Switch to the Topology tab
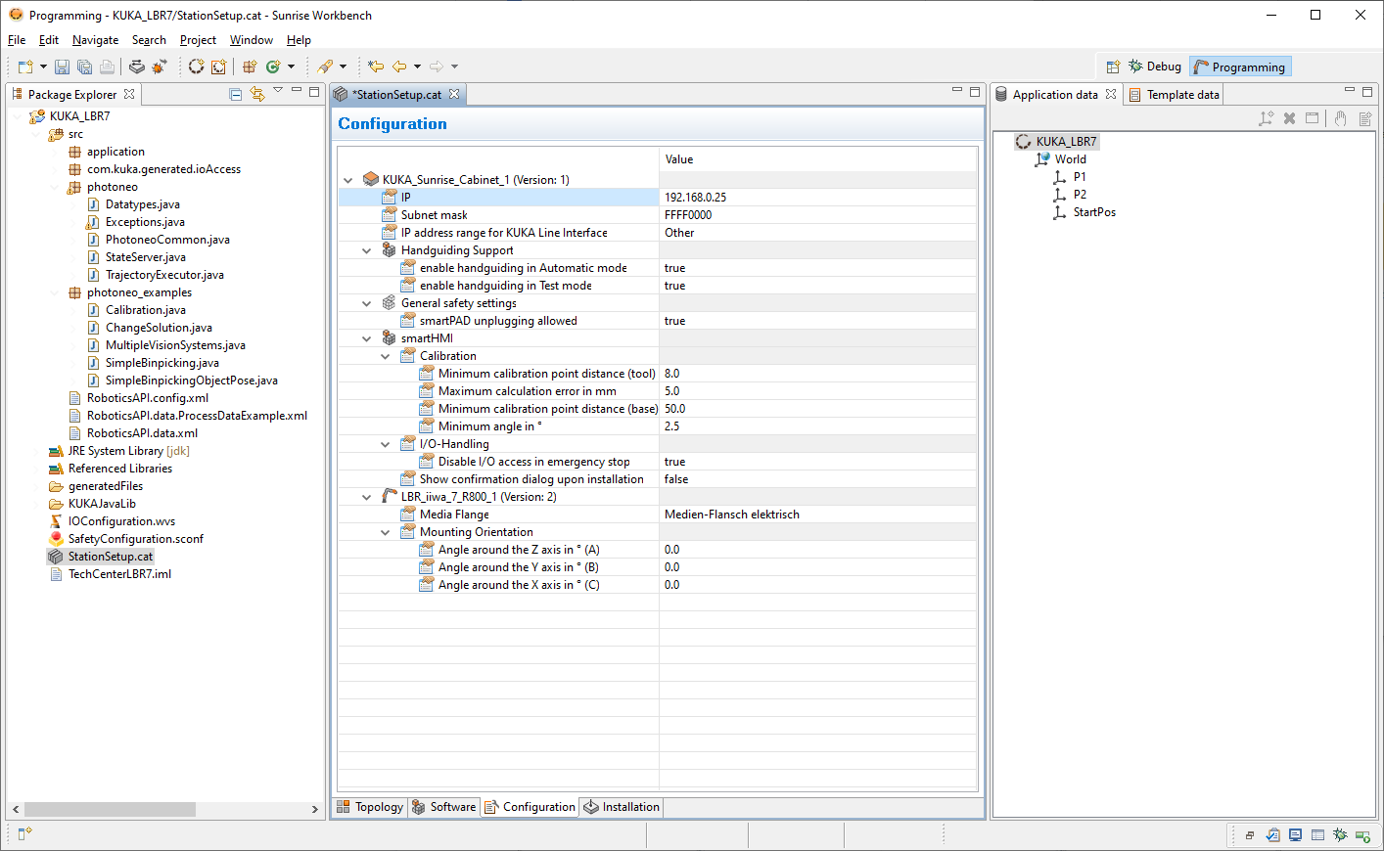This screenshot has width=1384, height=851. click(370, 807)
